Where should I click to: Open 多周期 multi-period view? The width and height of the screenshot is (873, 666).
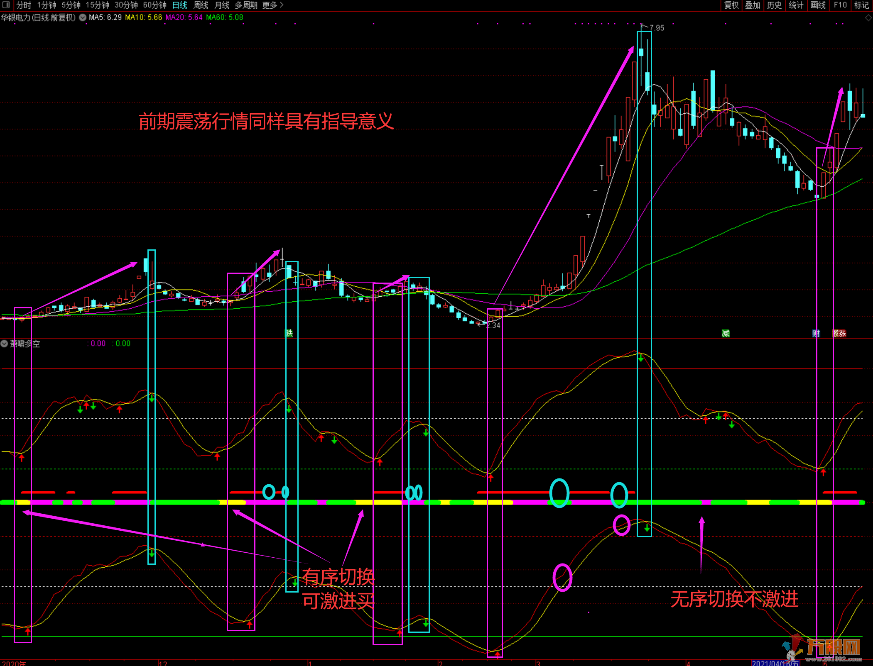[246, 5]
